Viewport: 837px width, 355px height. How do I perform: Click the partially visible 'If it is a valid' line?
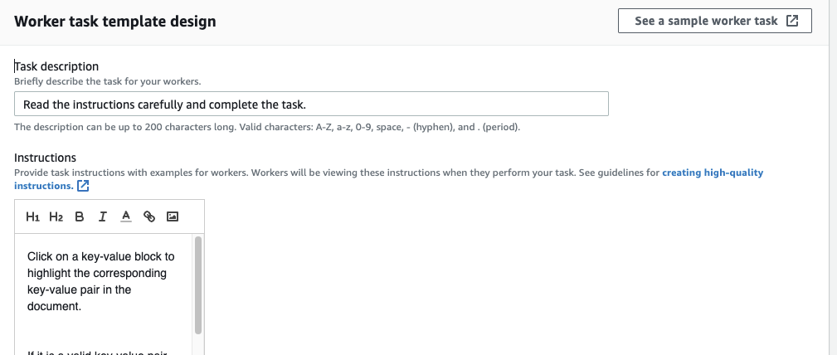[x=97, y=353]
